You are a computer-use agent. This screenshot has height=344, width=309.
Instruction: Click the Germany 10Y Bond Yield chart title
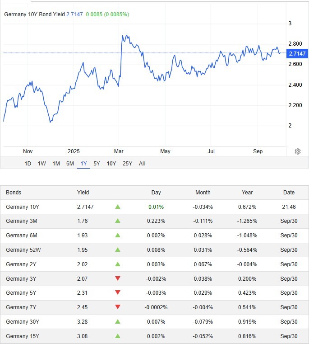click(x=34, y=14)
